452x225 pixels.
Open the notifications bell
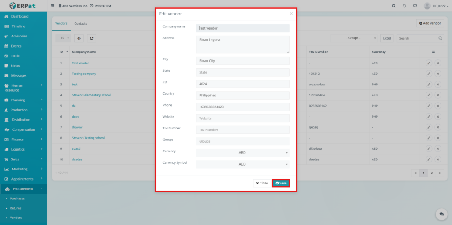pyautogui.click(x=404, y=6)
